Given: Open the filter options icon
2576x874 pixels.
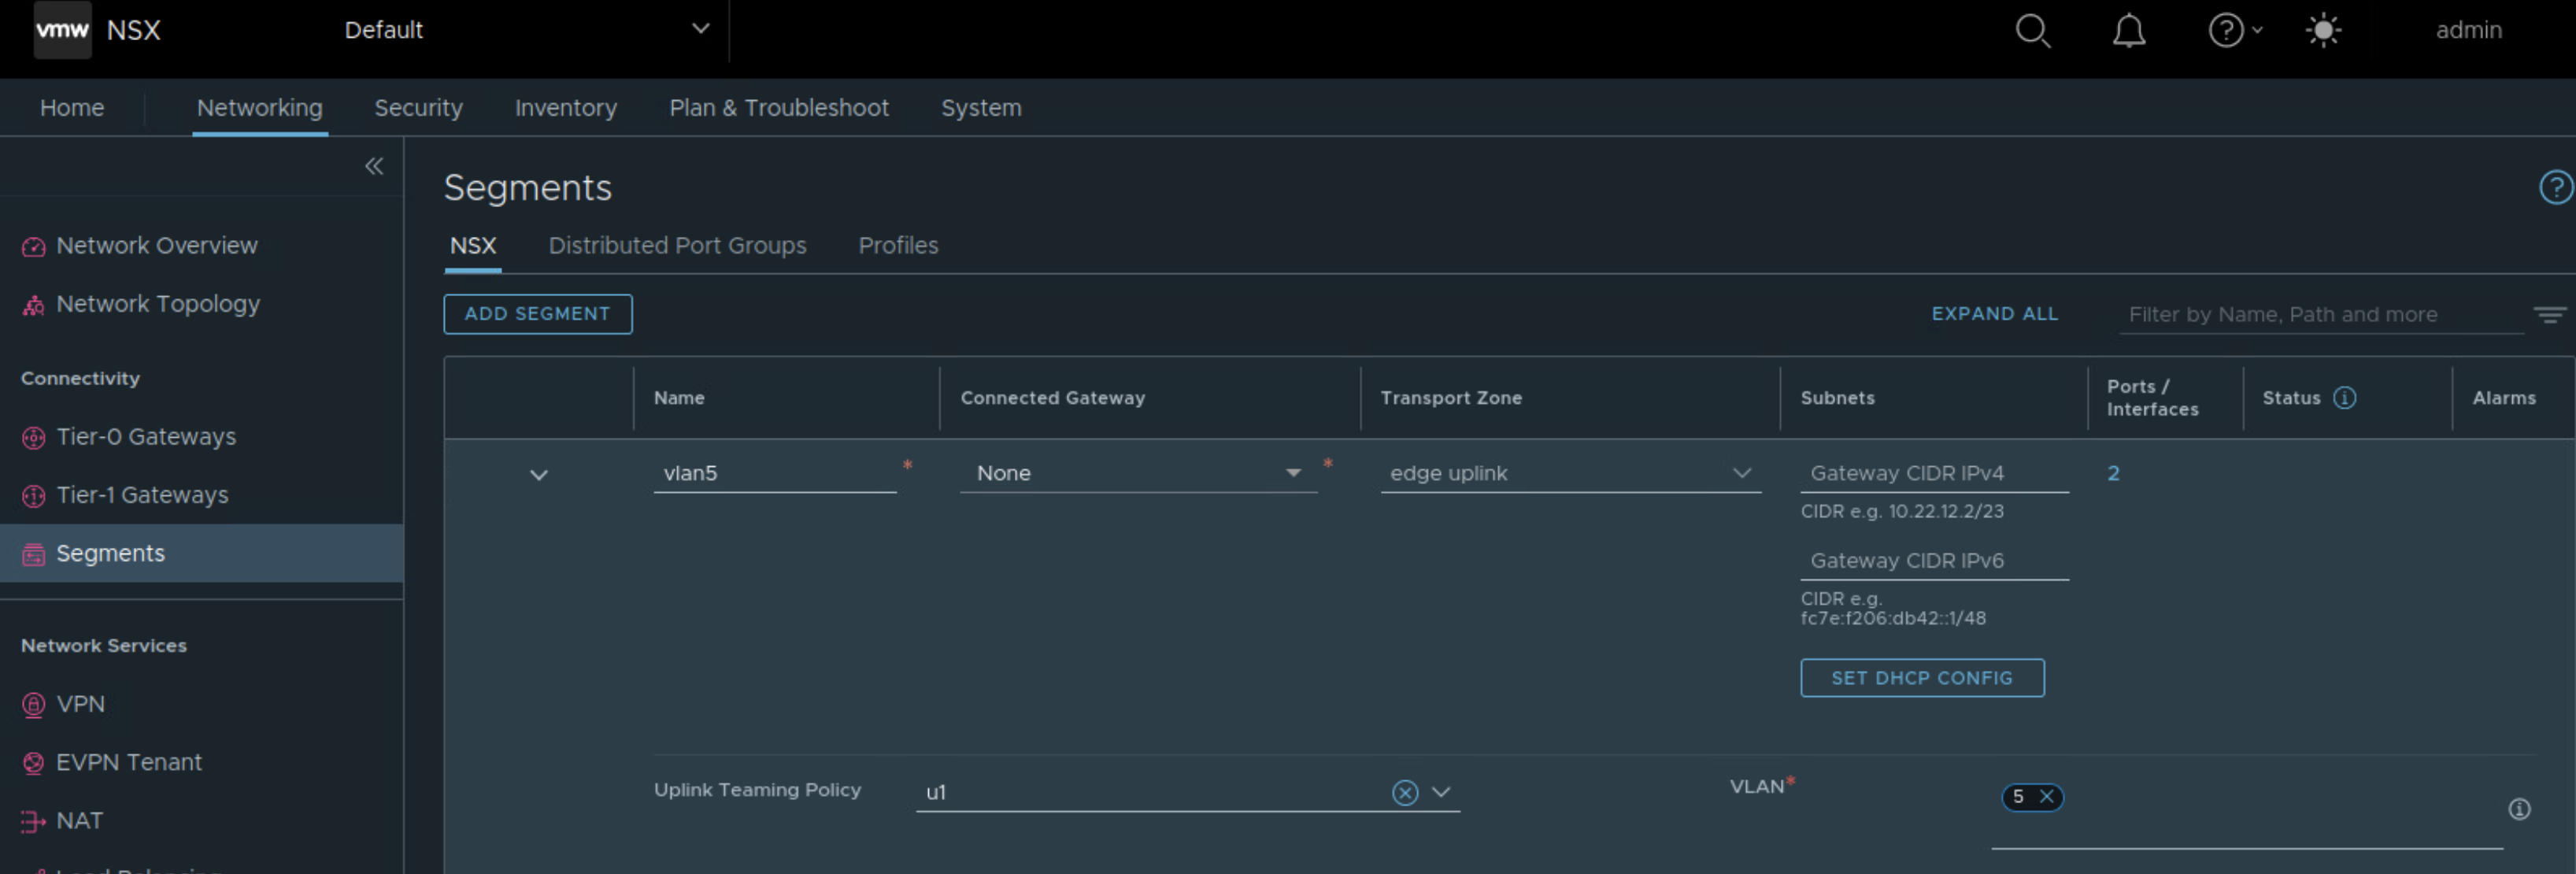Looking at the screenshot, I should (2549, 315).
